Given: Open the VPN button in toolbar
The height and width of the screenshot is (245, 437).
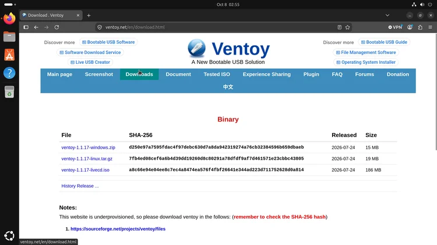Looking at the screenshot, I should (x=395, y=27).
